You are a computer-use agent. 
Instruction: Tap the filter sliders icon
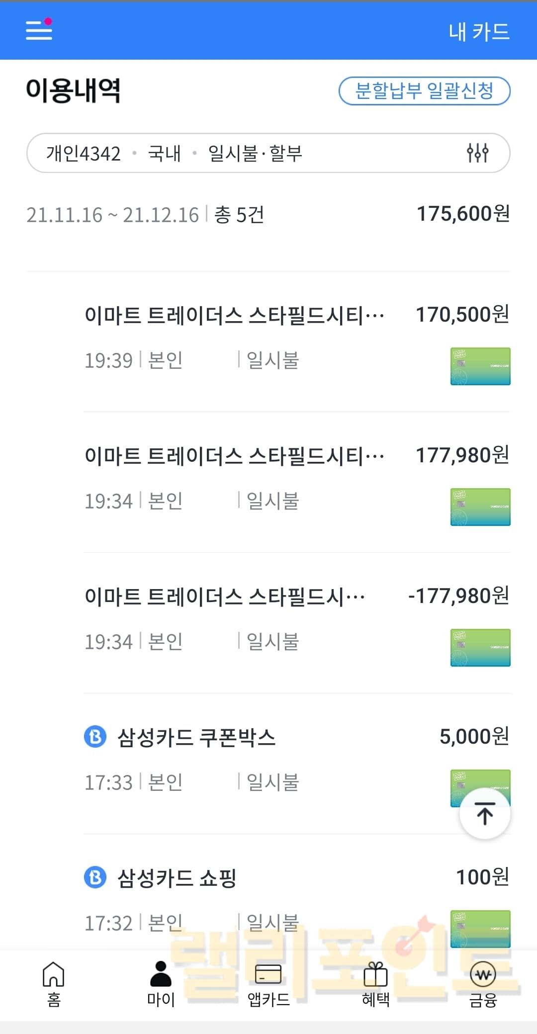[477, 153]
